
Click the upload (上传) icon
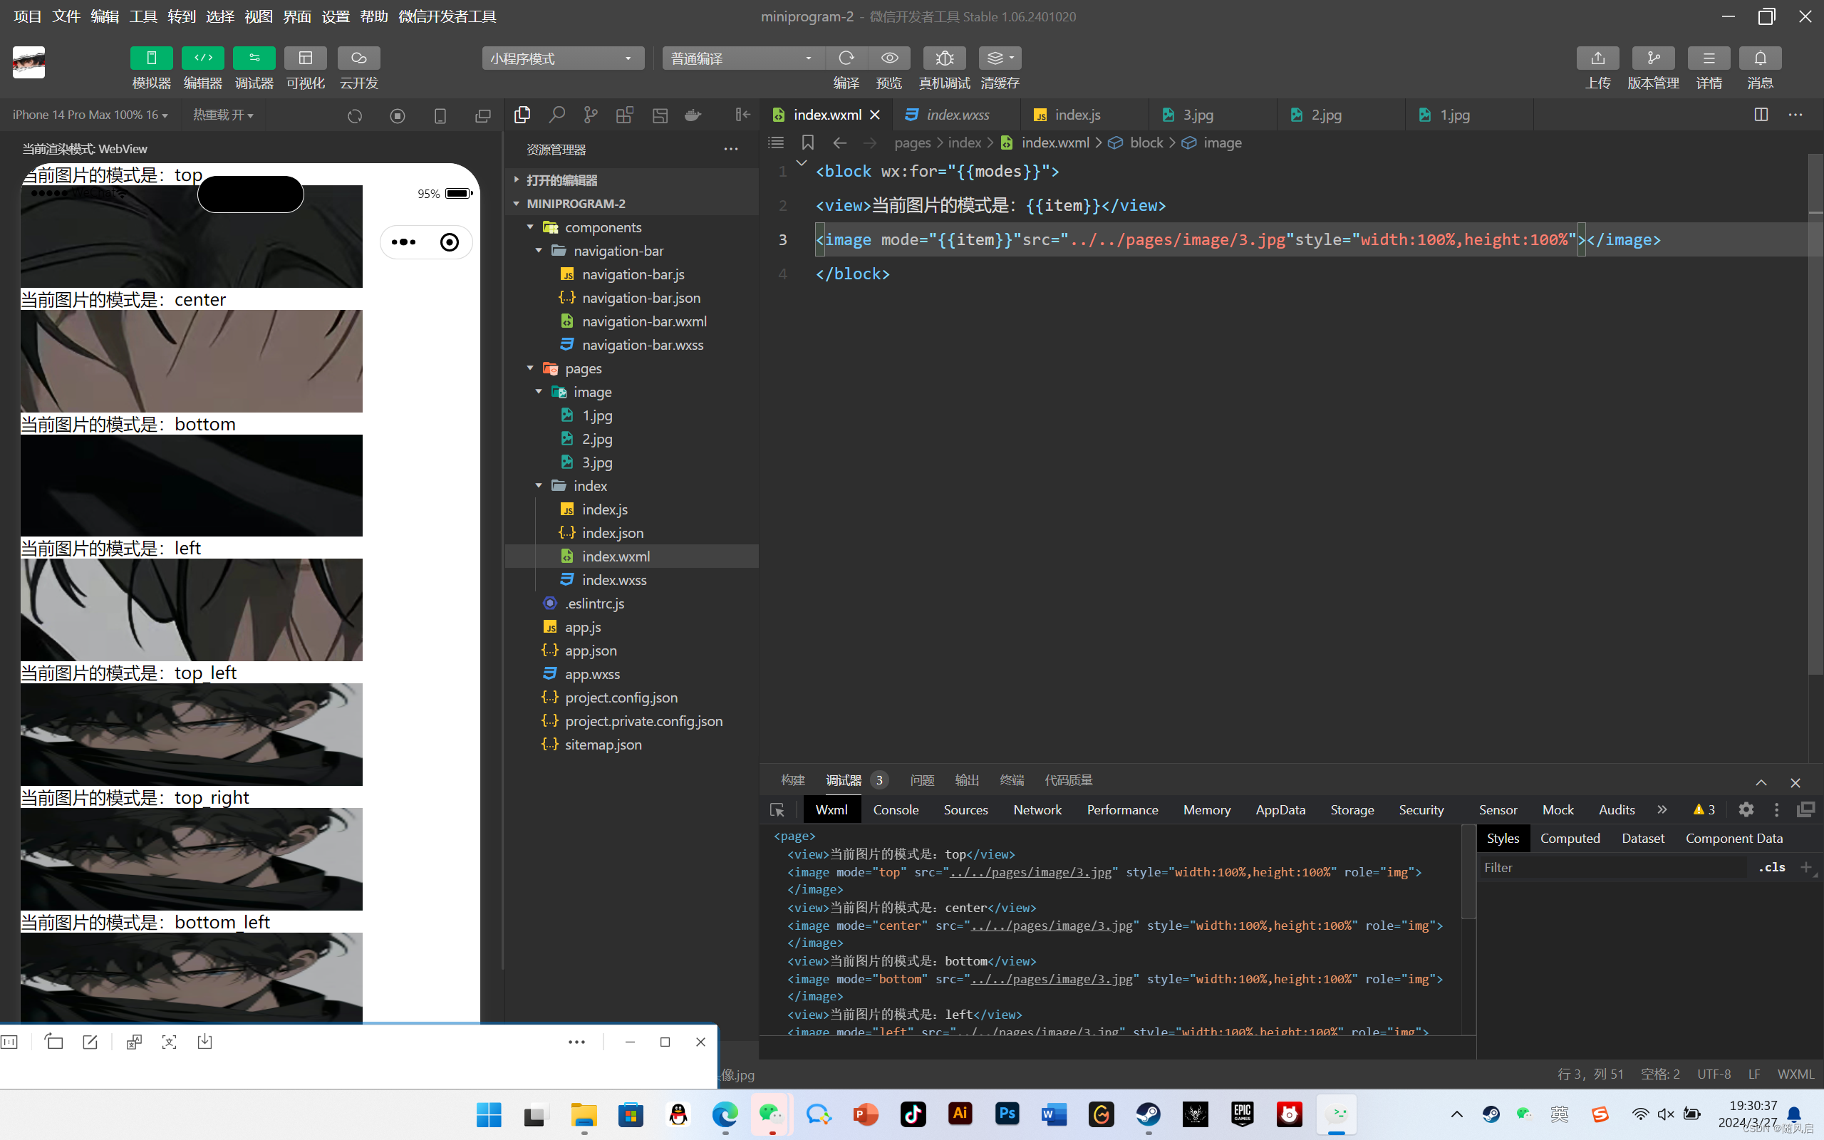click(1597, 58)
